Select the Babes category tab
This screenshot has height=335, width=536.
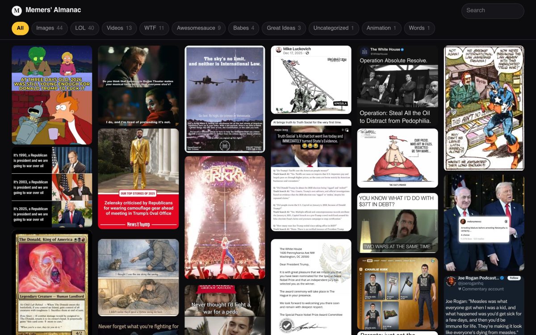coord(244,28)
